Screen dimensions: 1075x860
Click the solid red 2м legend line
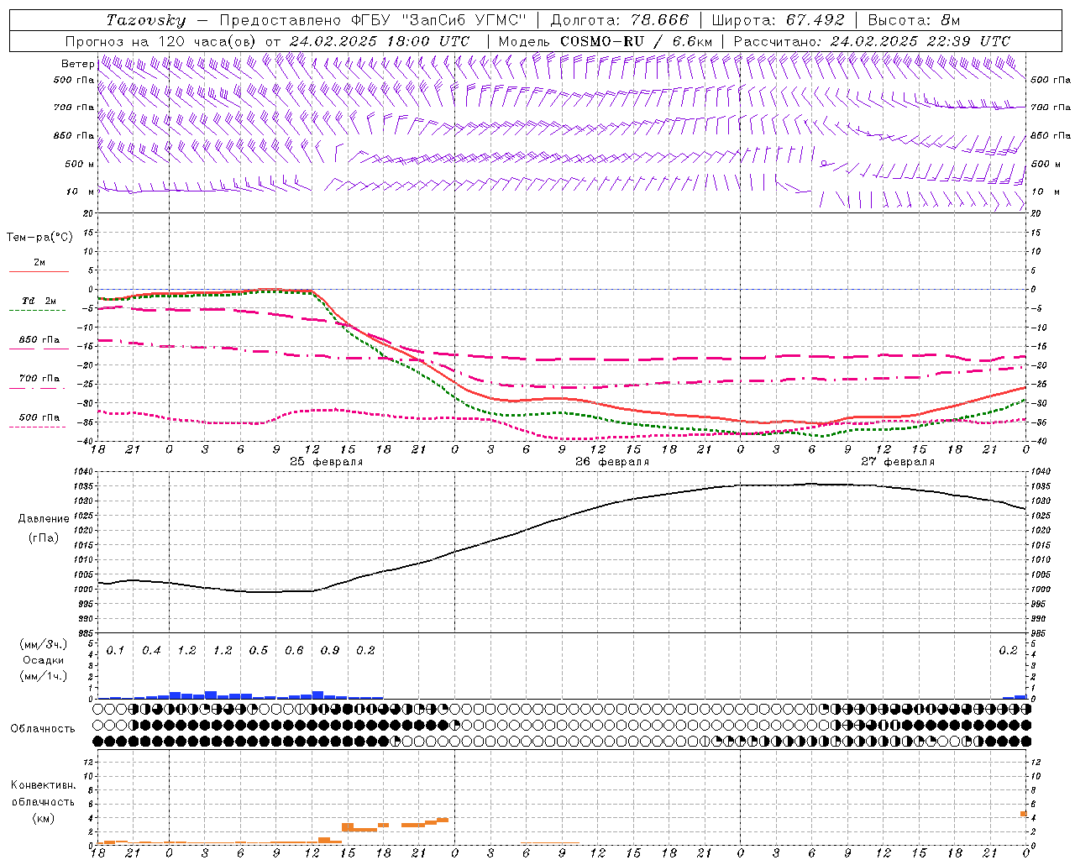pos(39,271)
